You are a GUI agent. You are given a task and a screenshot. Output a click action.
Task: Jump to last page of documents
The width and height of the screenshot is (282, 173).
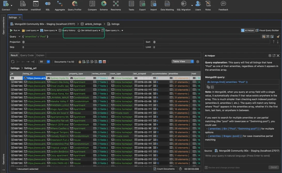[x=33, y=62]
